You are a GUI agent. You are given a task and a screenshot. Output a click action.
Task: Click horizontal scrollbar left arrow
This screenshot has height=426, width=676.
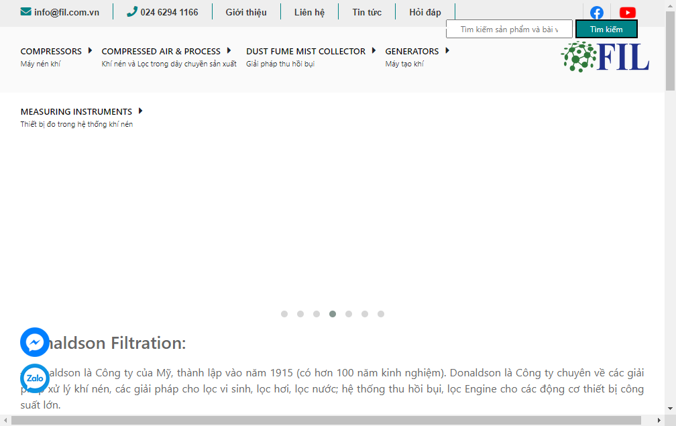[5, 421]
